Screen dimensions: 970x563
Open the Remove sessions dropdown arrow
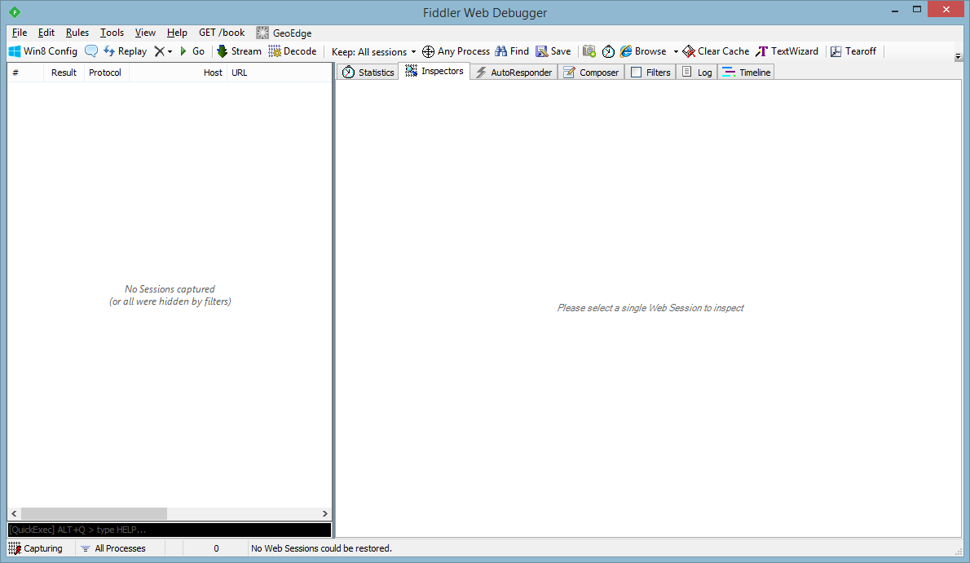(170, 52)
